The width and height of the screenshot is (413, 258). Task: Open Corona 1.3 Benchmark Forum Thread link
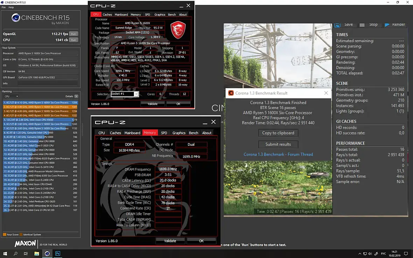[278, 155]
